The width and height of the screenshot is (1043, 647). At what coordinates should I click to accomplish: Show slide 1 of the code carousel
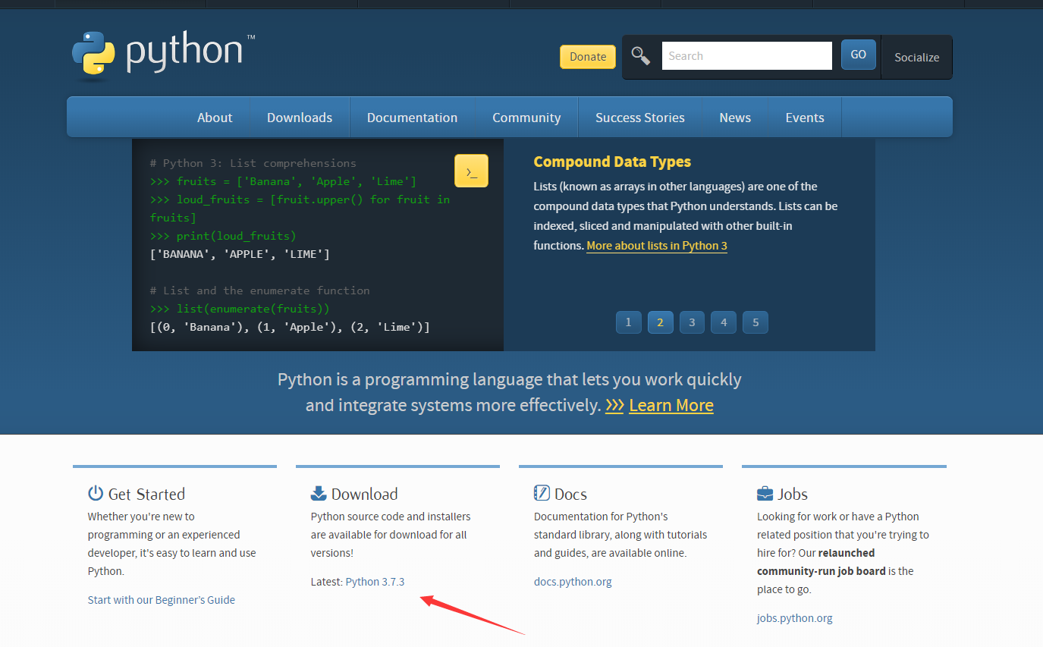628,322
